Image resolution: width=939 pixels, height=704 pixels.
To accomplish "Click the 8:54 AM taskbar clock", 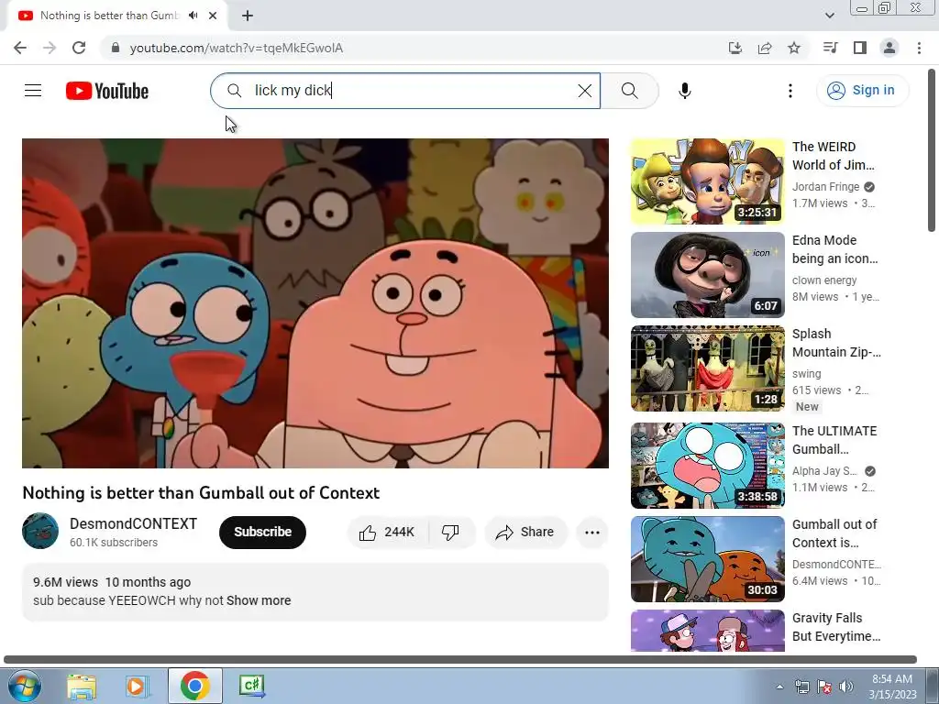I will tap(892, 687).
